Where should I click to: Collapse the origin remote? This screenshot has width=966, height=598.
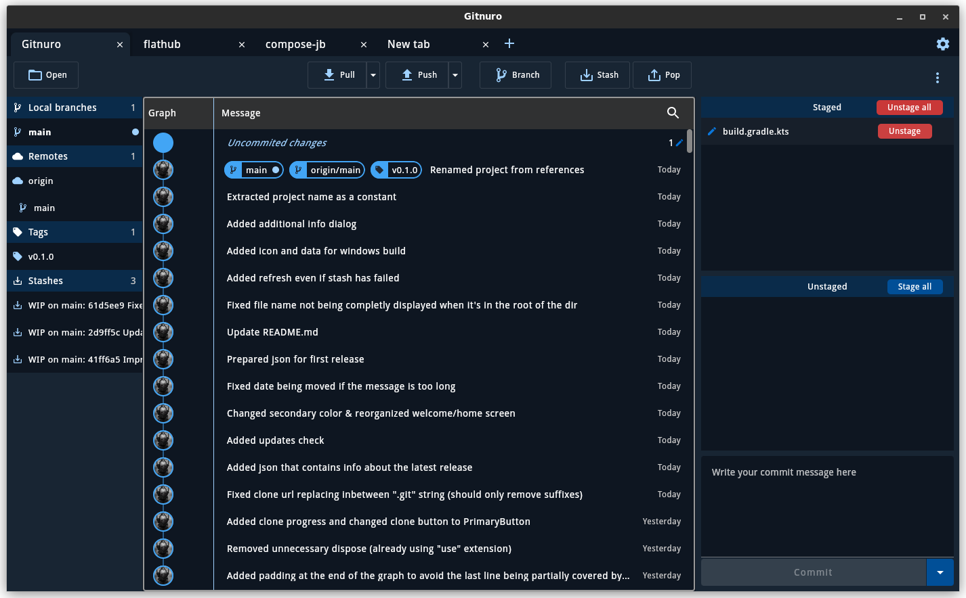75,181
